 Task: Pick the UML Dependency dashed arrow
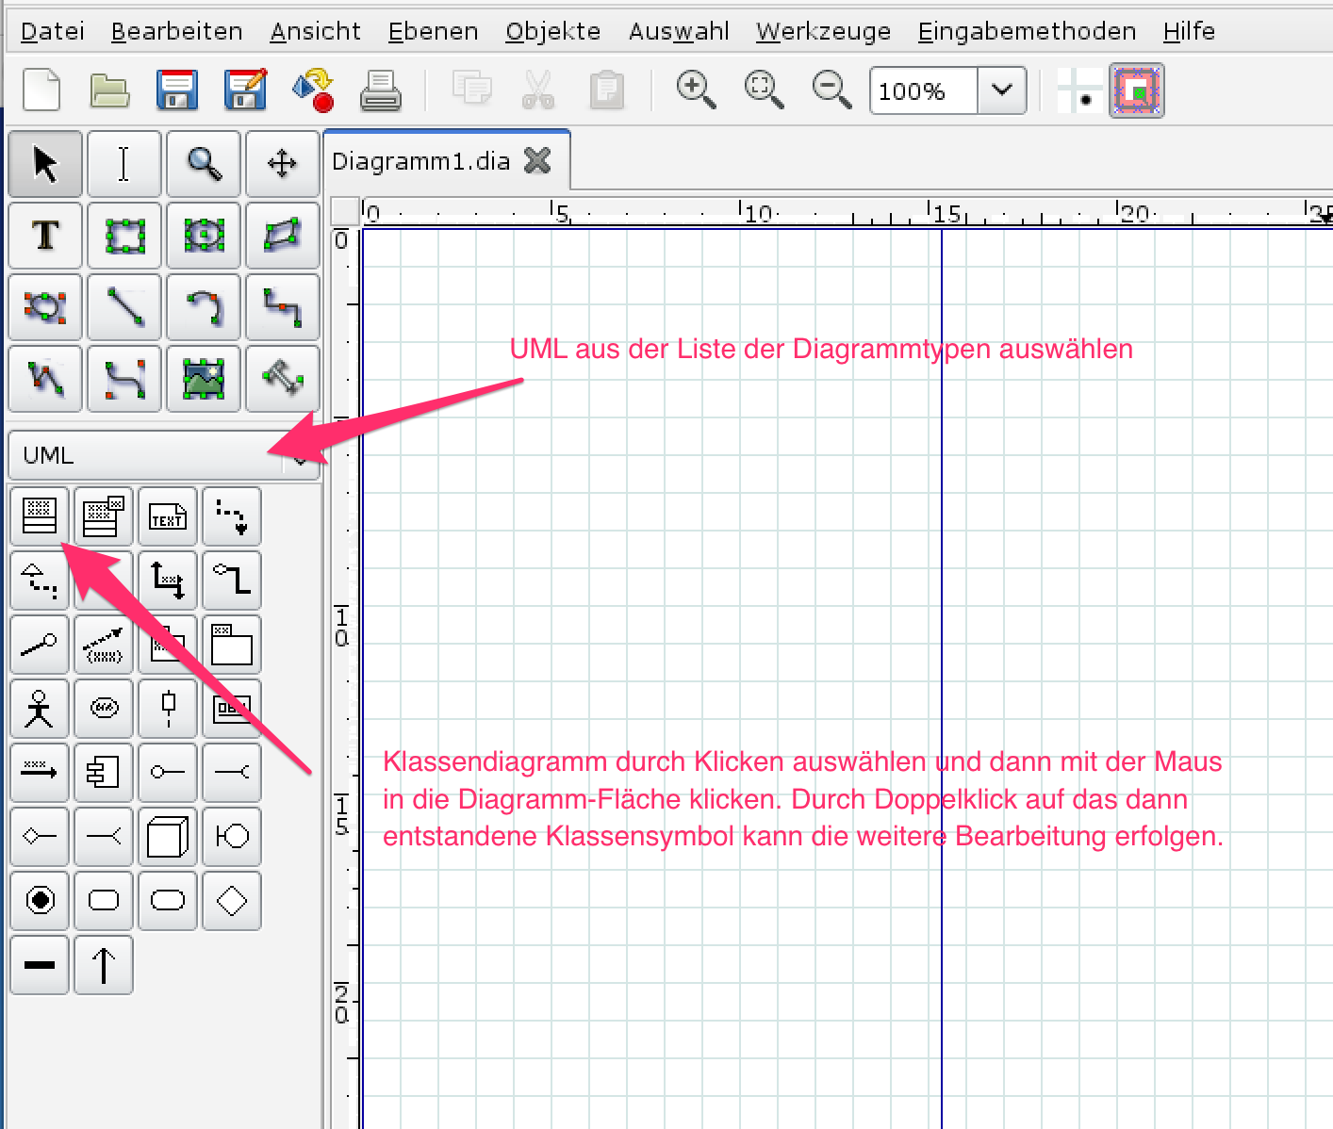[232, 515]
